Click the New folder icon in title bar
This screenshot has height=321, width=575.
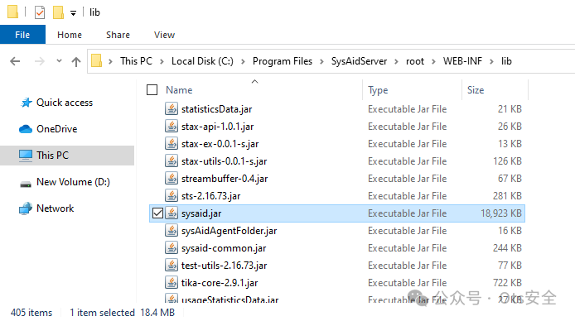click(58, 12)
